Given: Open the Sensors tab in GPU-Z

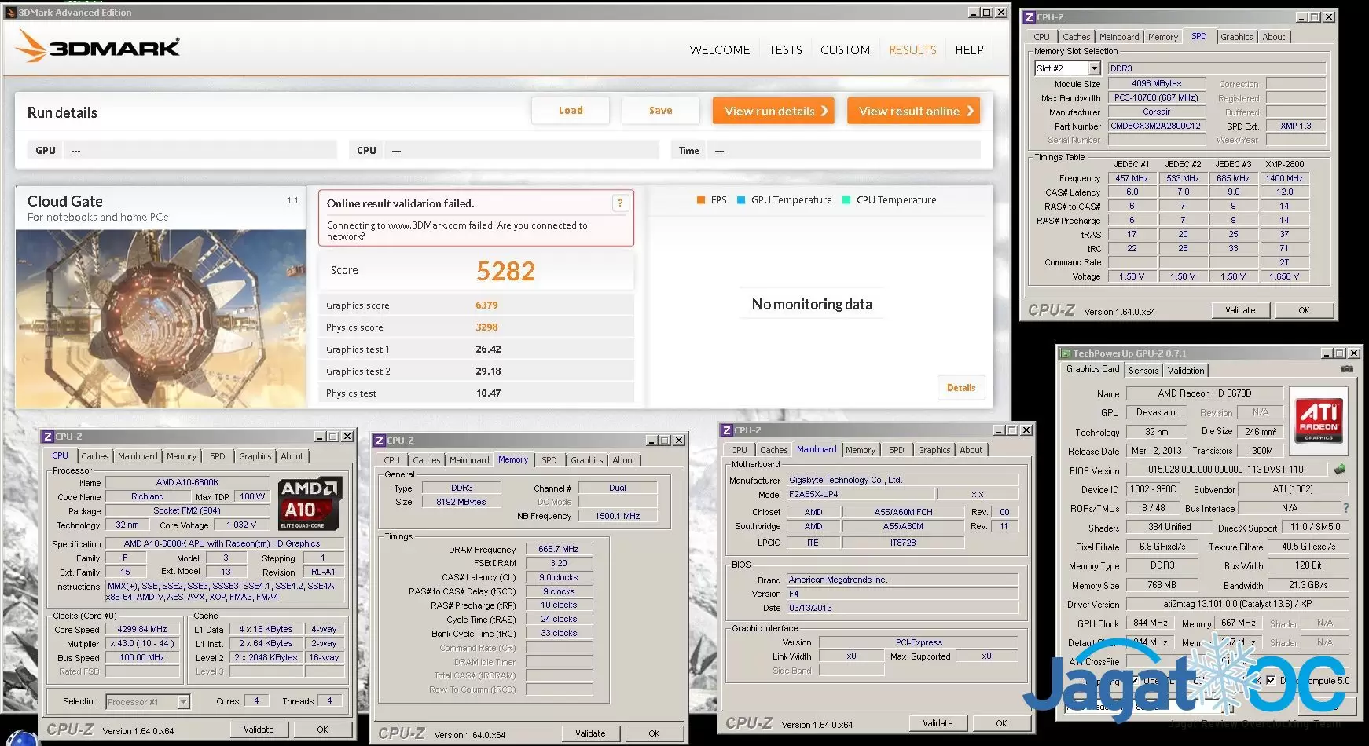Looking at the screenshot, I should pyautogui.click(x=1143, y=371).
